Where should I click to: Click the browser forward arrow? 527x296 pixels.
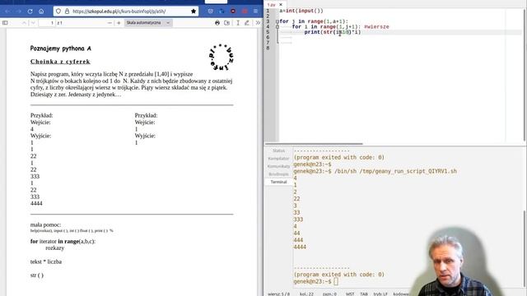(18, 12)
